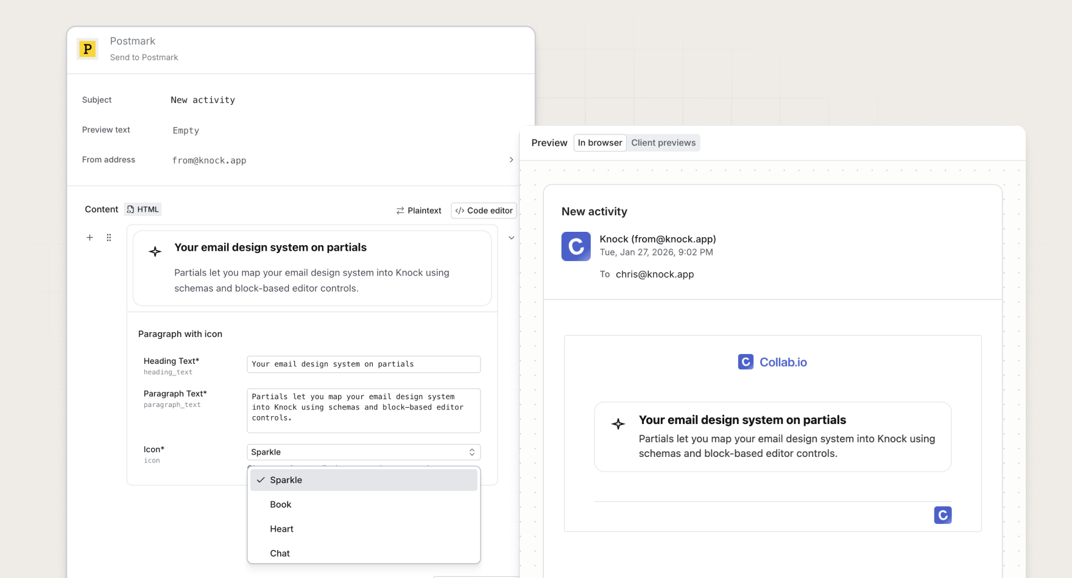Click the sparkle icon in email preview
Image resolution: width=1072 pixels, height=578 pixels.
point(618,424)
